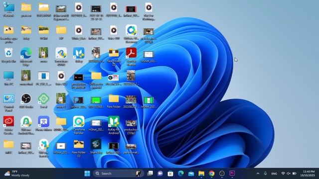Viewport: 319px width, 179px height.
Task: Click the taskbar Search box
Action: tap(119, 174)
